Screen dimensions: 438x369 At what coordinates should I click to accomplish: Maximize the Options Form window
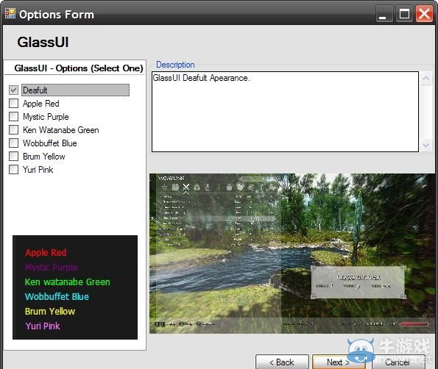pyautogui.click(x=404, y=14)
